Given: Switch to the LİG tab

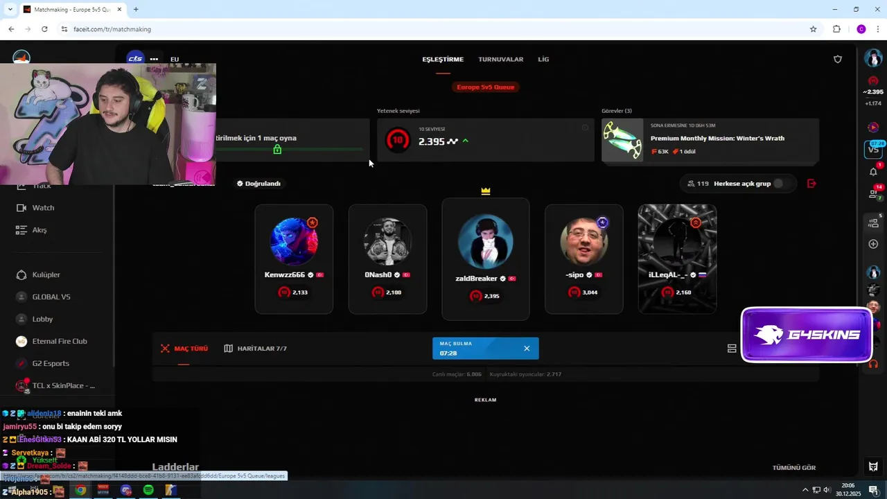Looking at the screenshot, I should point(543,60).
